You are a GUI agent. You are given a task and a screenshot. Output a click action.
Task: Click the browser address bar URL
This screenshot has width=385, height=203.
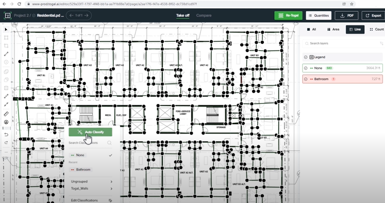[114, 4]
